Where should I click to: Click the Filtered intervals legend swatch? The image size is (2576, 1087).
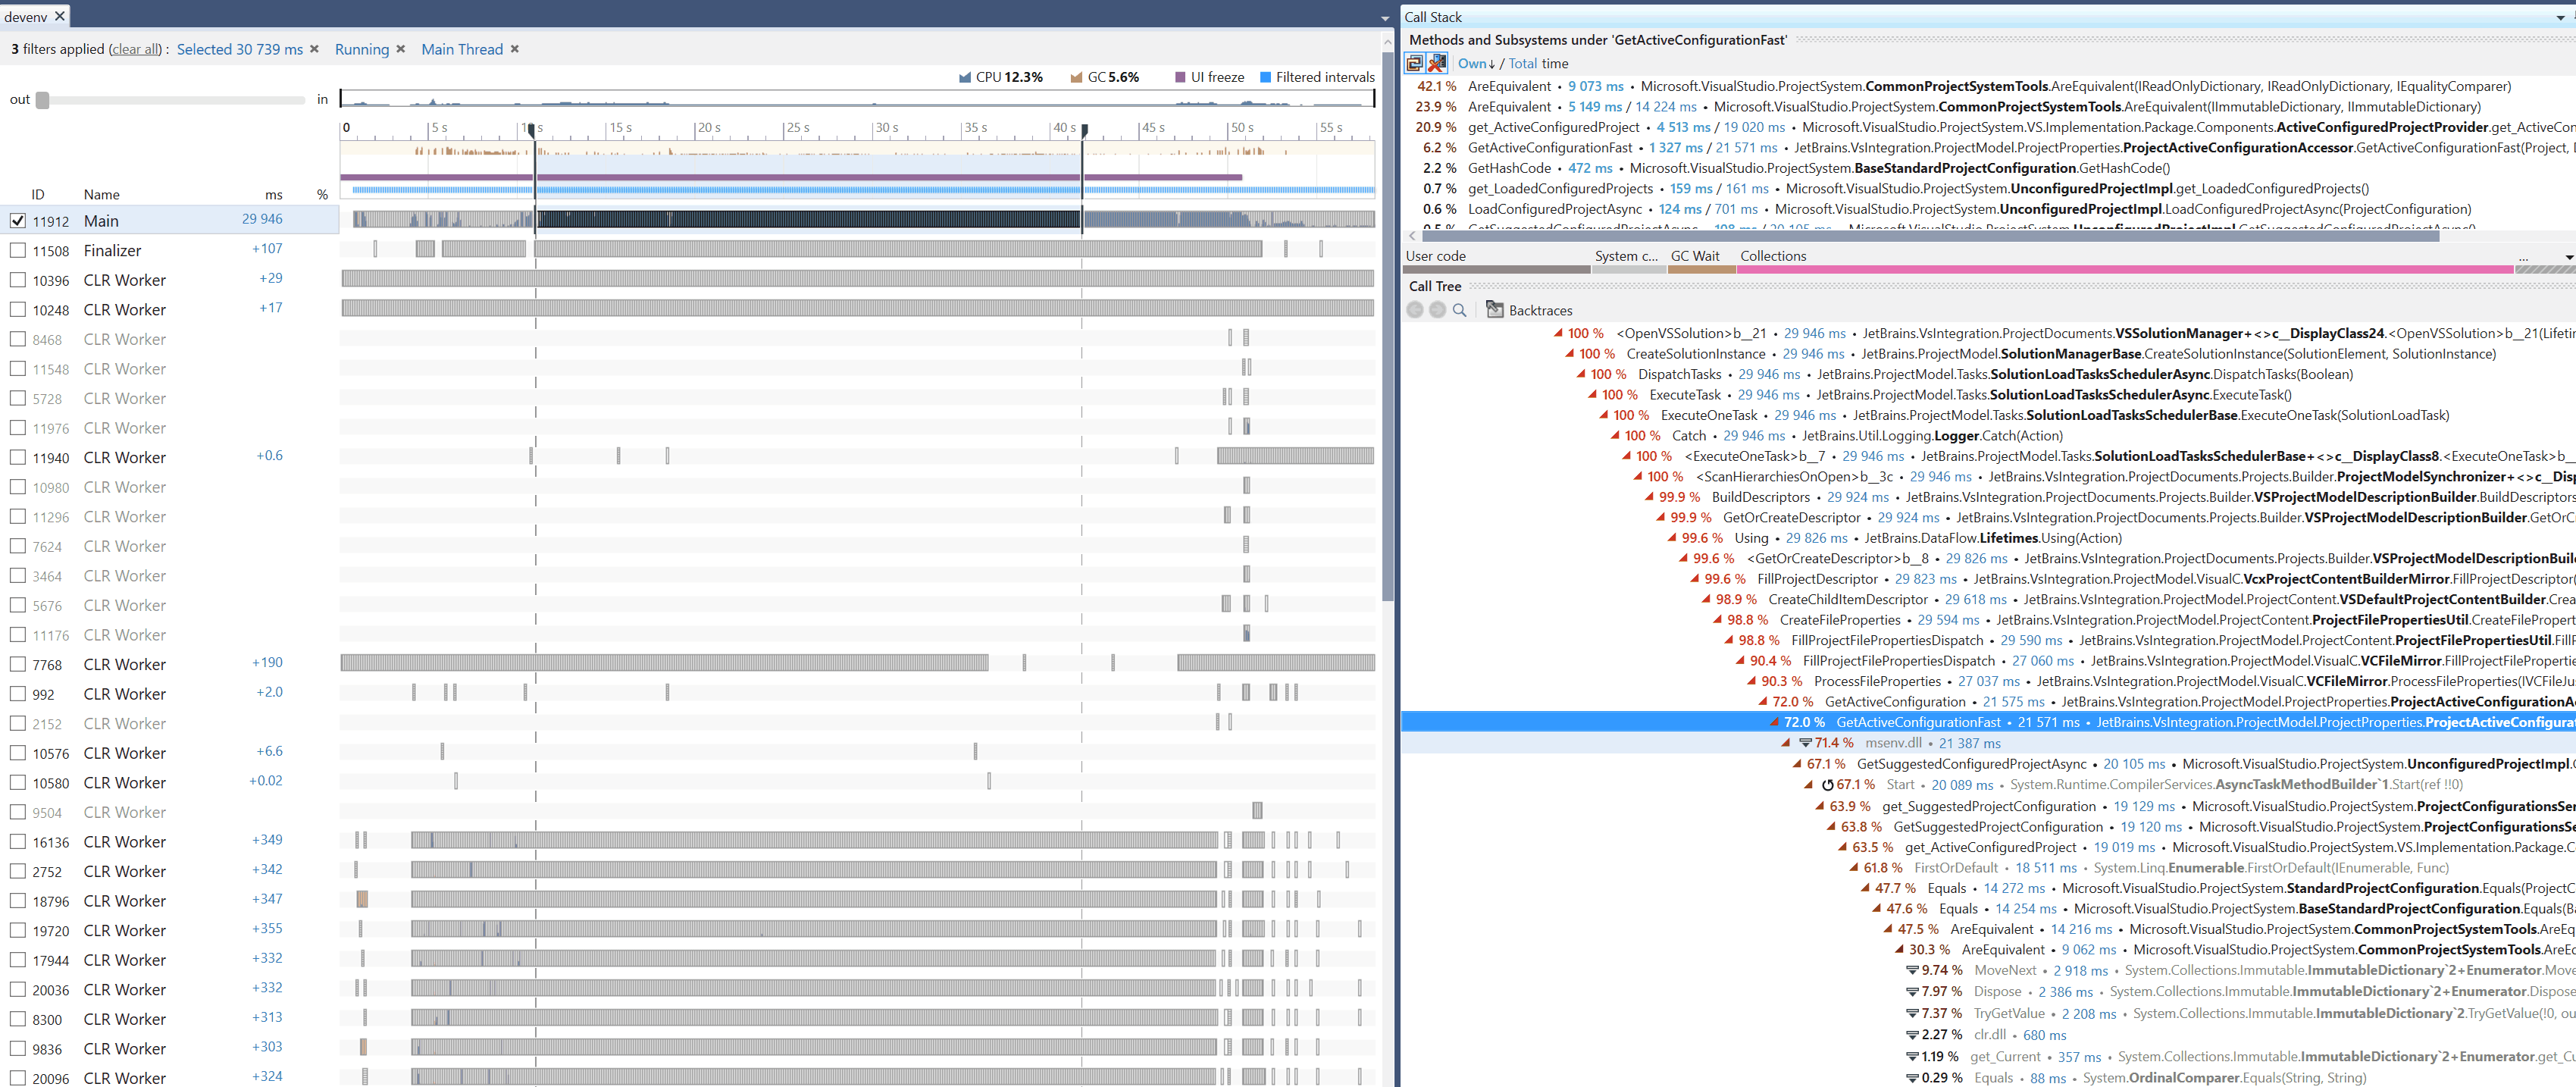point(1265,77)
